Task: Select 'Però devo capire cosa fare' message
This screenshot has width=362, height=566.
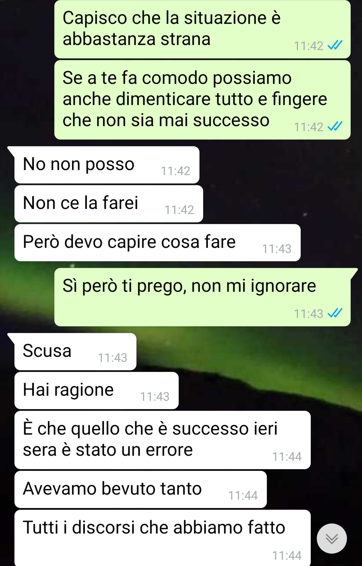Action: click(158, 243)
